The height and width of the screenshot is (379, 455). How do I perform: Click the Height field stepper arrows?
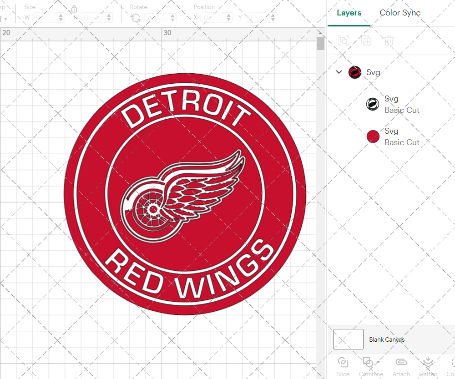click(109, 18)
